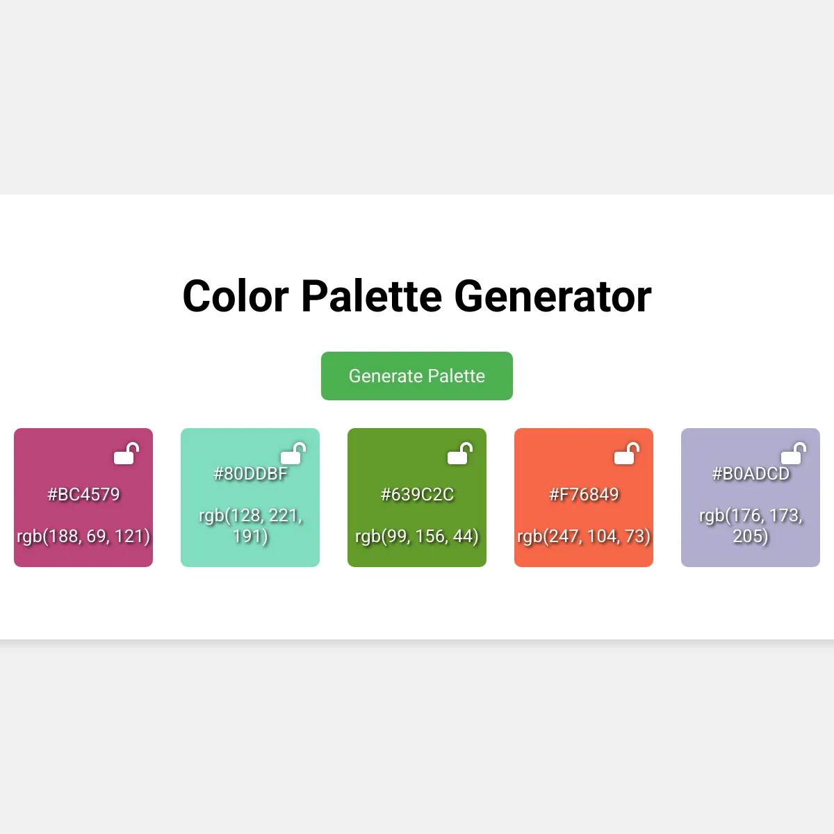Copy the hex code #80DDBF text
The width and height of the screenshot is (834, 834).
point(250,473)
